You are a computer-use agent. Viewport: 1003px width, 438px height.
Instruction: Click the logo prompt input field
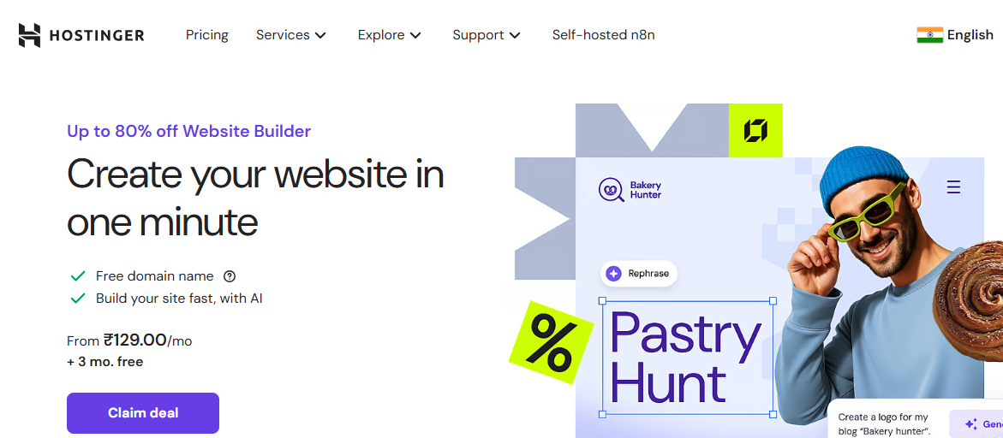click(x=886, y=424)
